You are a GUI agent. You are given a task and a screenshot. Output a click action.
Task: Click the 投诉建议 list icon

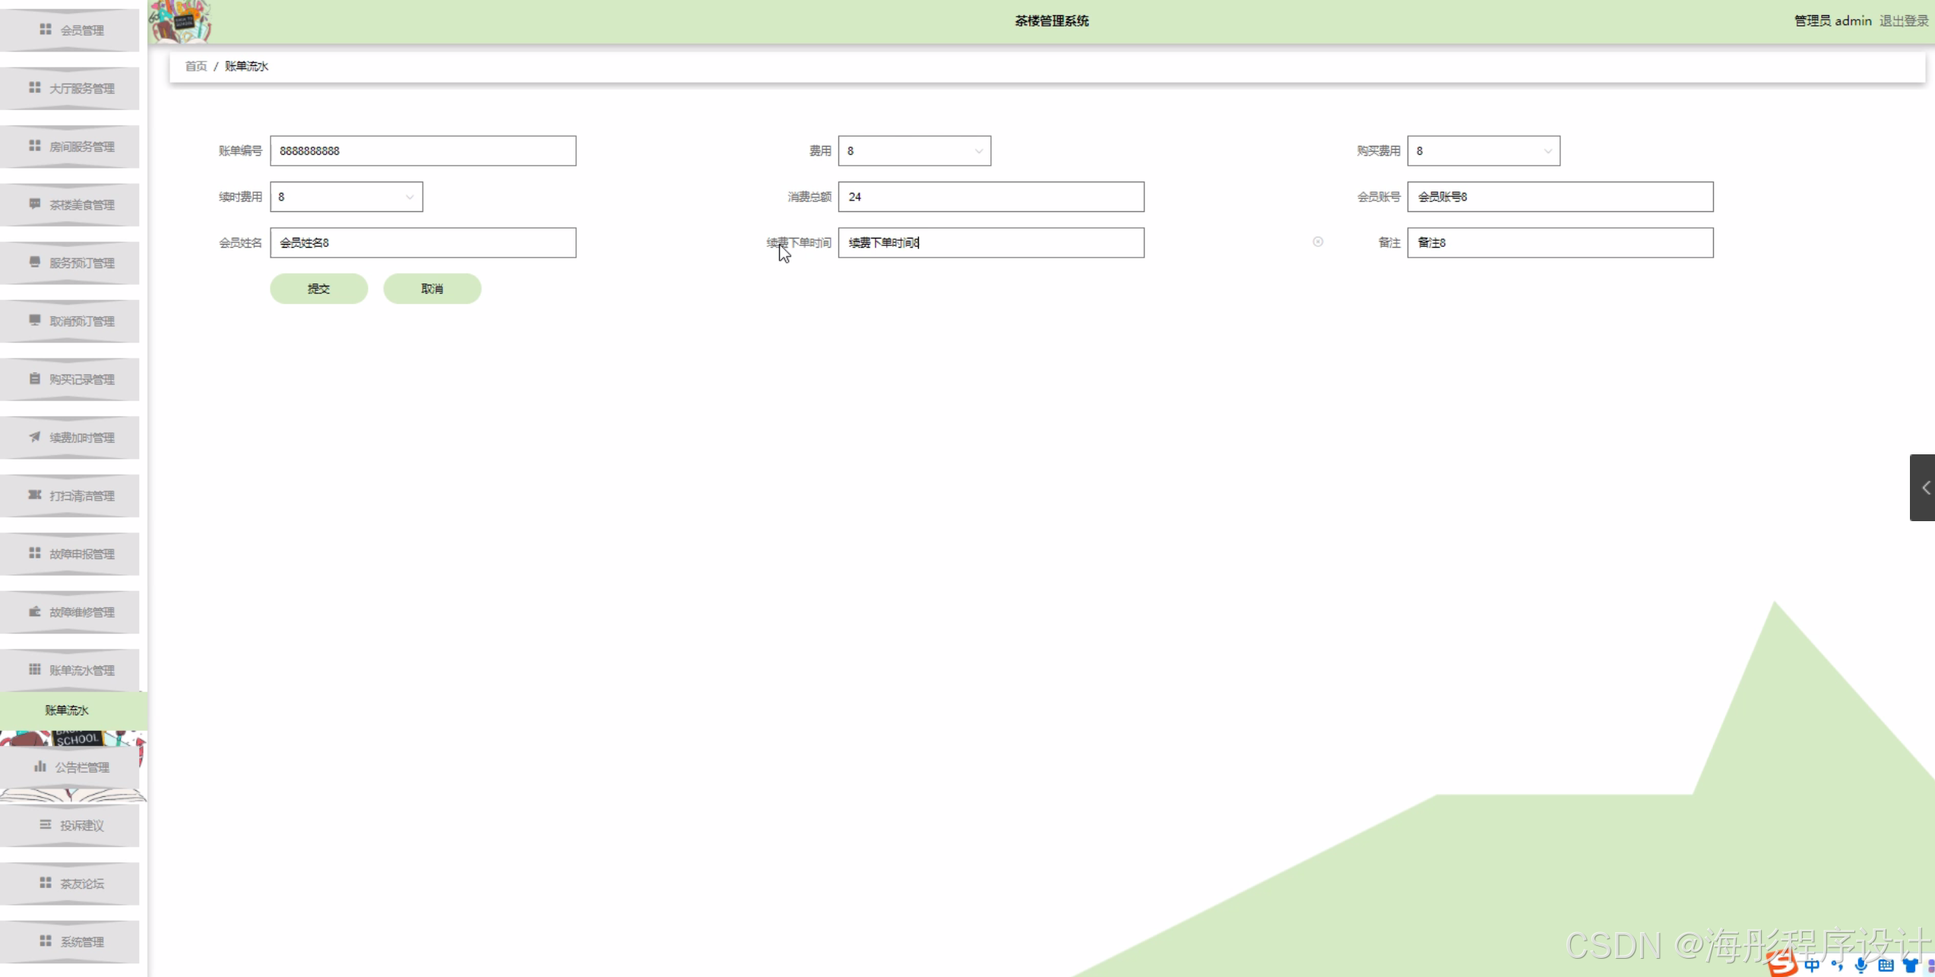point(46,824)
